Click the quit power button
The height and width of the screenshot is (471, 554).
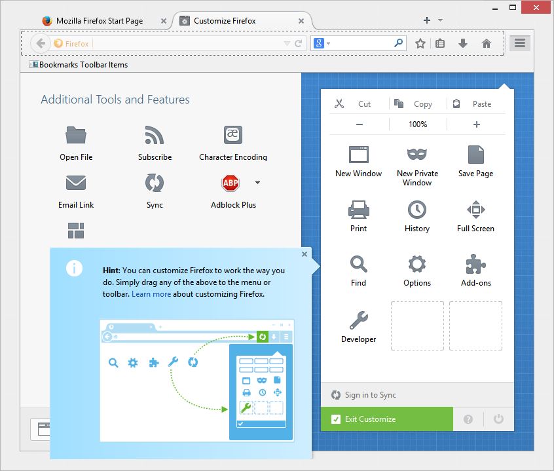coord(498,419)
